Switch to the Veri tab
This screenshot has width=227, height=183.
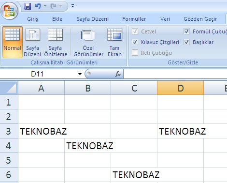tap(165, 19)
